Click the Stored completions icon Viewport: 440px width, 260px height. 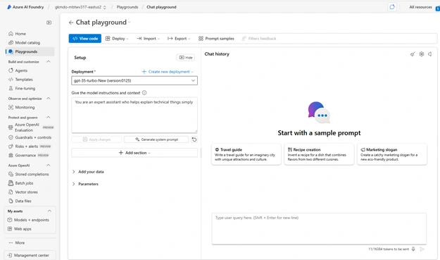11,174
